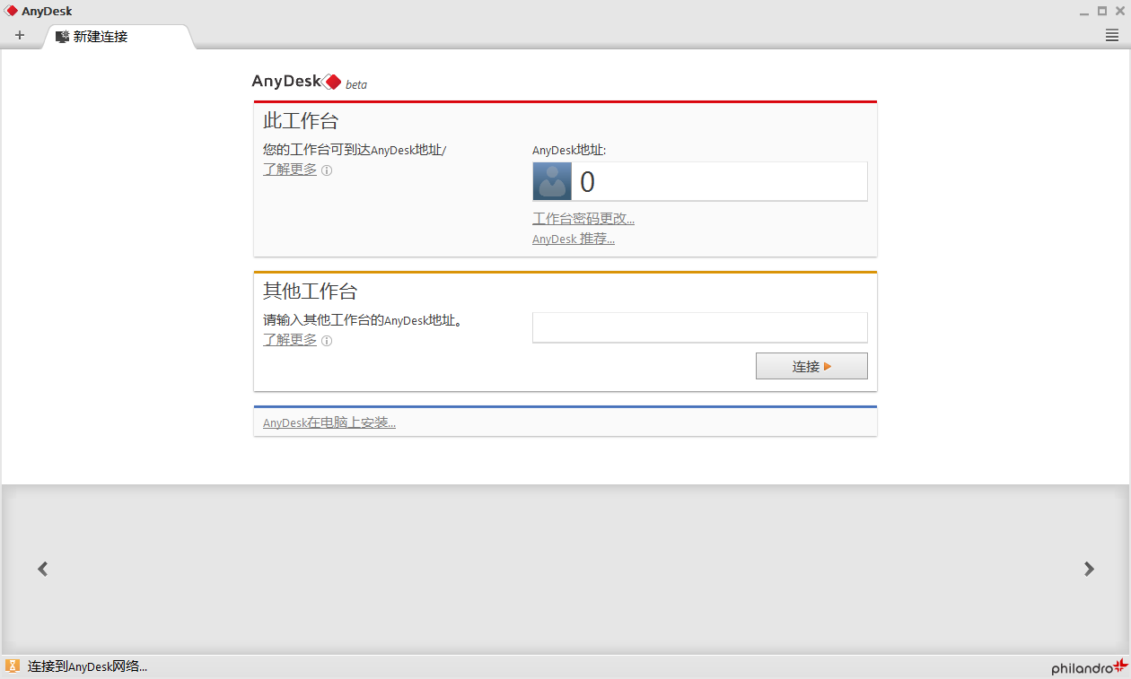
Task: Click the AnyDesk title bar app icon
Action: pos(12,11)
